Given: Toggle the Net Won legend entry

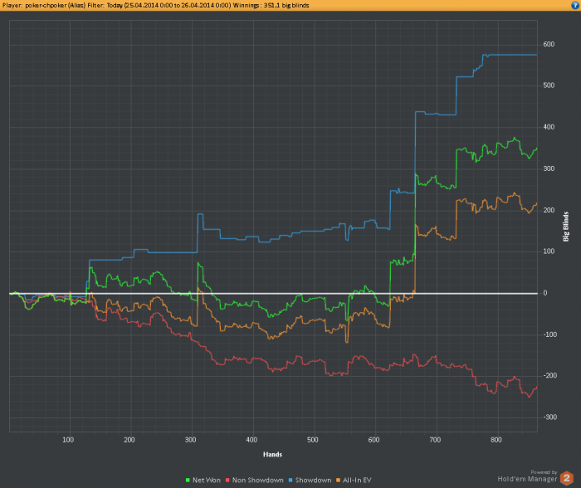Looking at the screenshot, I should click(203, 481).
